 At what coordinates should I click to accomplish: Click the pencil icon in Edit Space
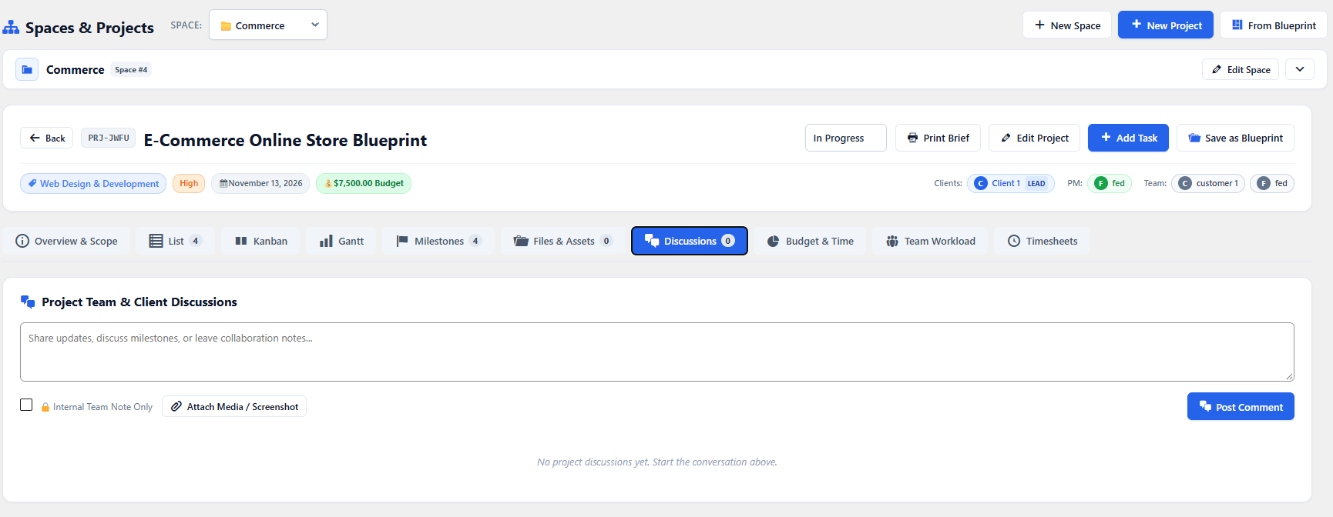(x=1217, y=69)
